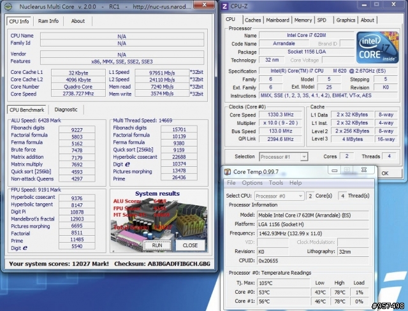Click the CPUID field 0x20655
Image resolution: width=408 pixels, height=311 pixels.
[313, 260]
